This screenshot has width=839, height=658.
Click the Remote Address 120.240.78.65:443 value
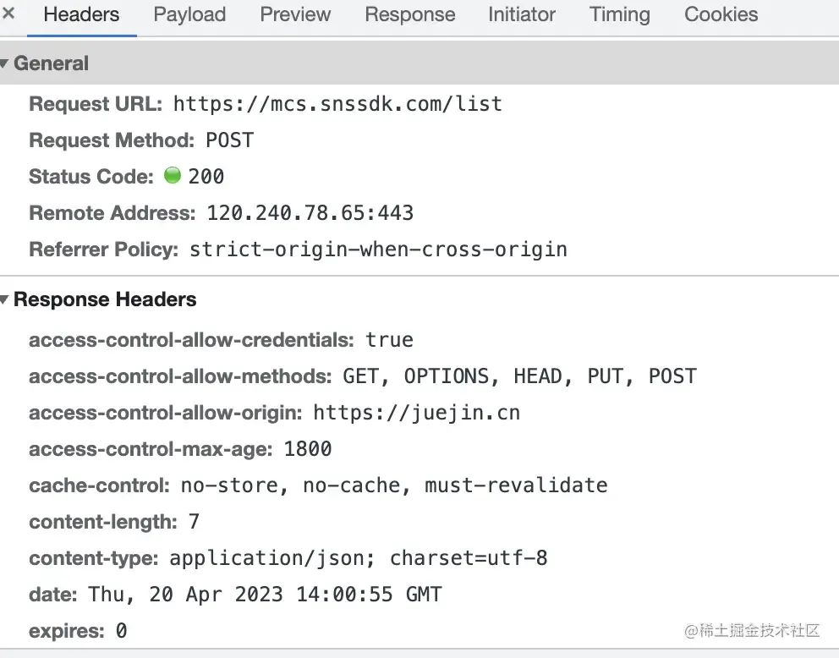point(310,213)
